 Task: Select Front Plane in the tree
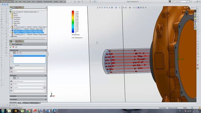(x=17, y=19)
